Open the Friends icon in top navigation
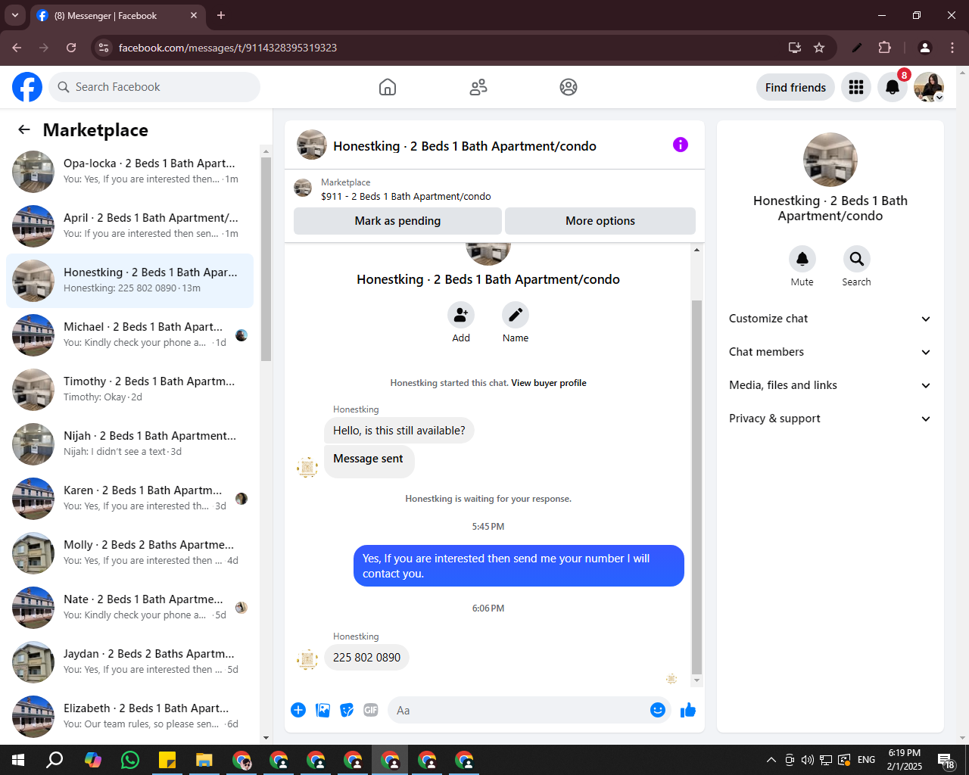This screenshot has height=775, width=969. click(478, 87)
